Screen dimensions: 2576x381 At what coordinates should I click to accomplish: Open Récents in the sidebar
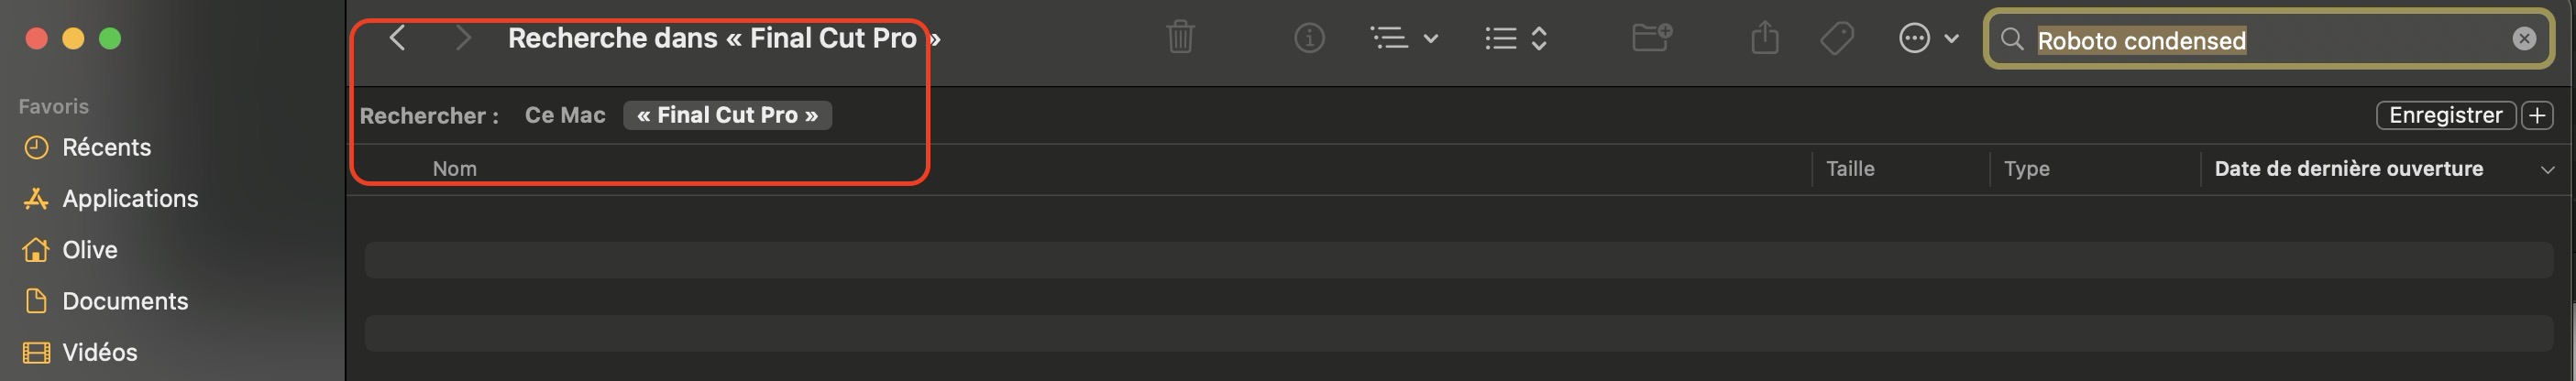106,147
